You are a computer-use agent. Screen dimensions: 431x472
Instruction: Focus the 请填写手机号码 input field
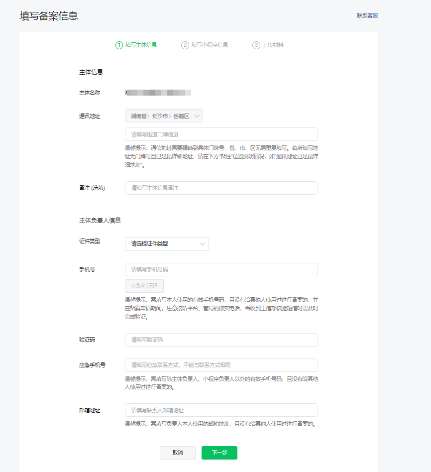221,269
